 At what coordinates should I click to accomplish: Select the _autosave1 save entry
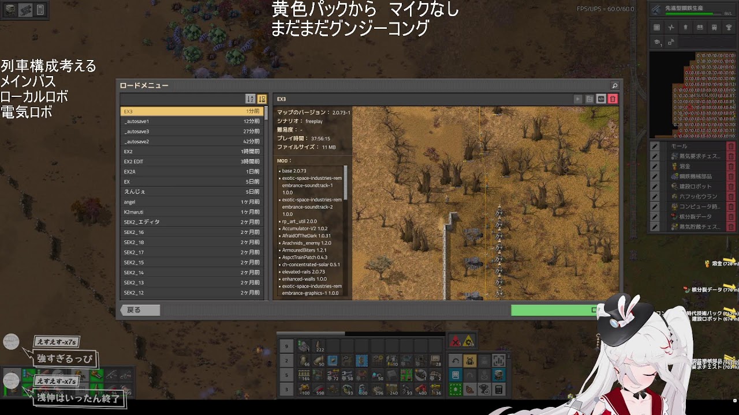pos(192,122)
